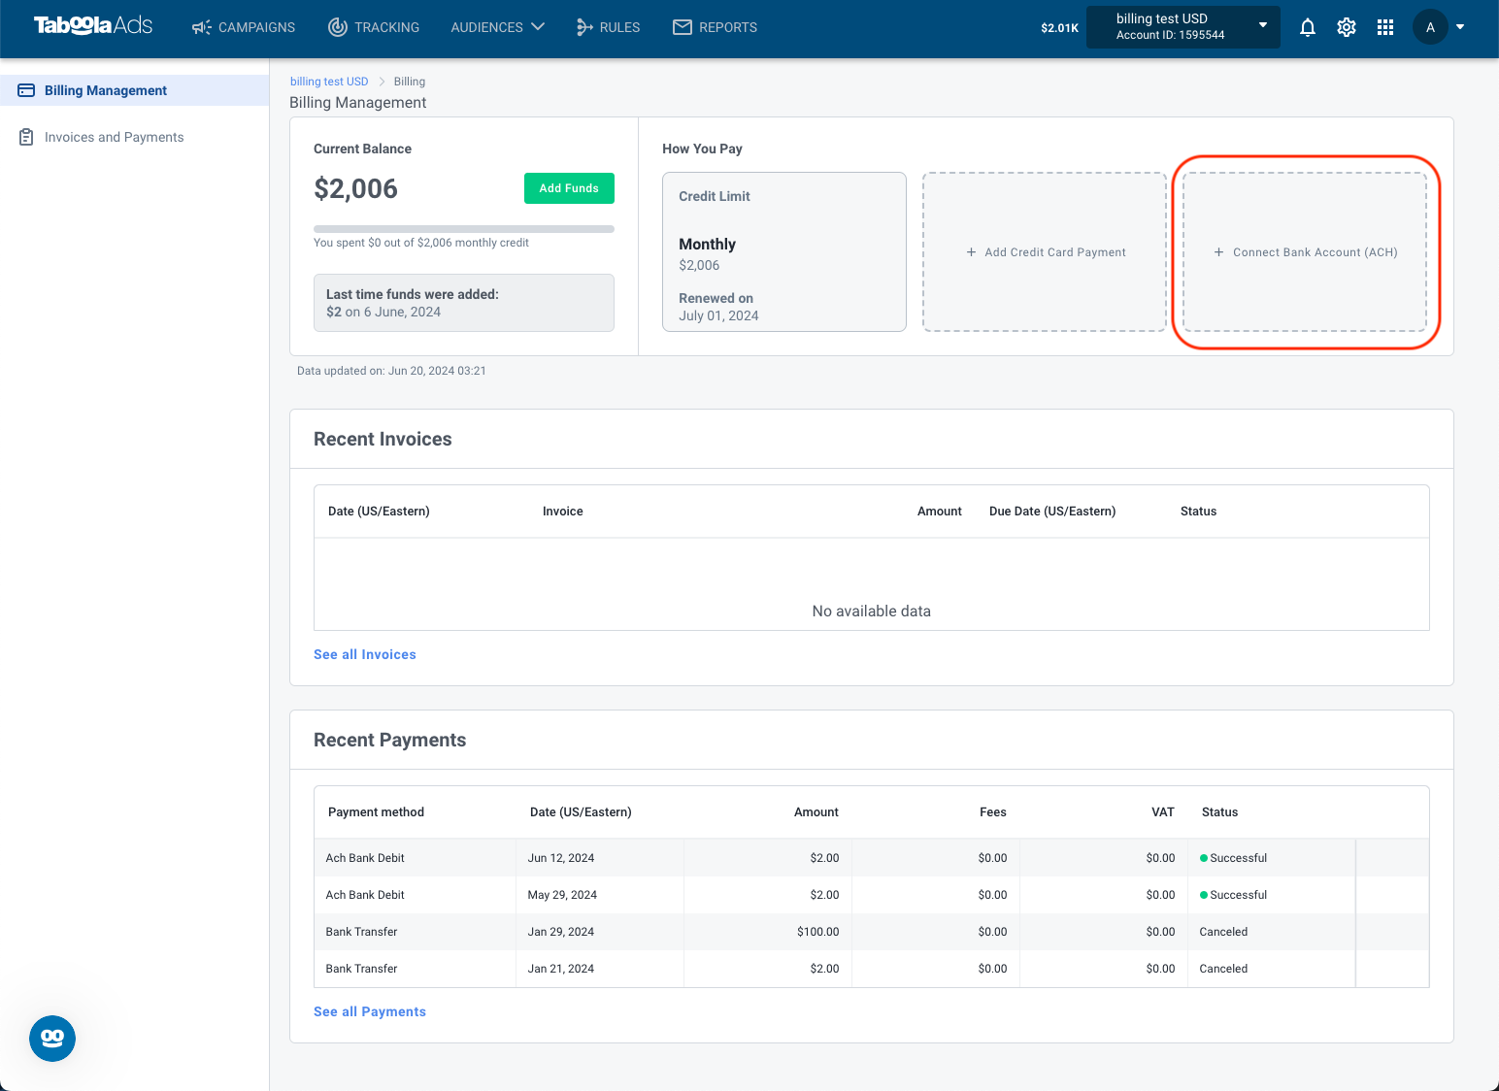Open the Taboola chat bot bubble

52,1039
